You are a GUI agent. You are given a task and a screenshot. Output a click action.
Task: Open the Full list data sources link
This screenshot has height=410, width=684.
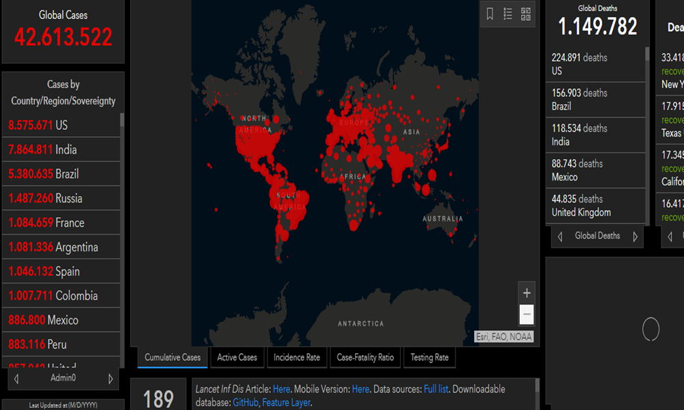pyautogui.click(x=436, y=389)
